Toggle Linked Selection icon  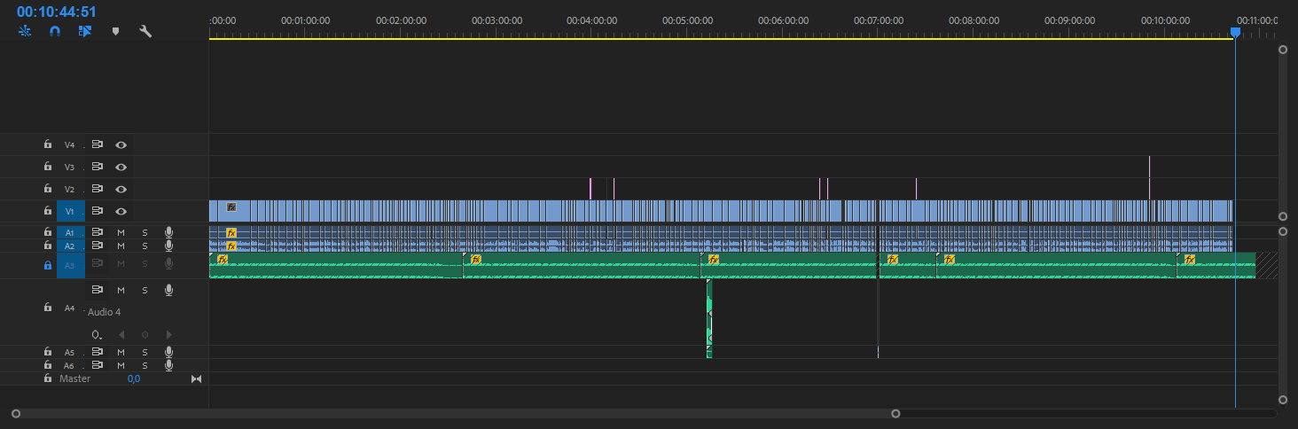[85, 31]
